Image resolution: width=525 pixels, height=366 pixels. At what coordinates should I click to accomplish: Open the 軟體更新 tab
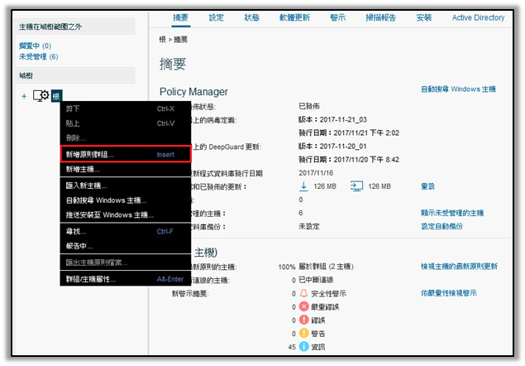point(294,17)
